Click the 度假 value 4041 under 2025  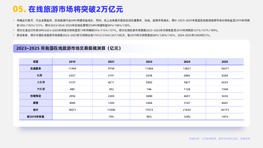coord(225,103)
